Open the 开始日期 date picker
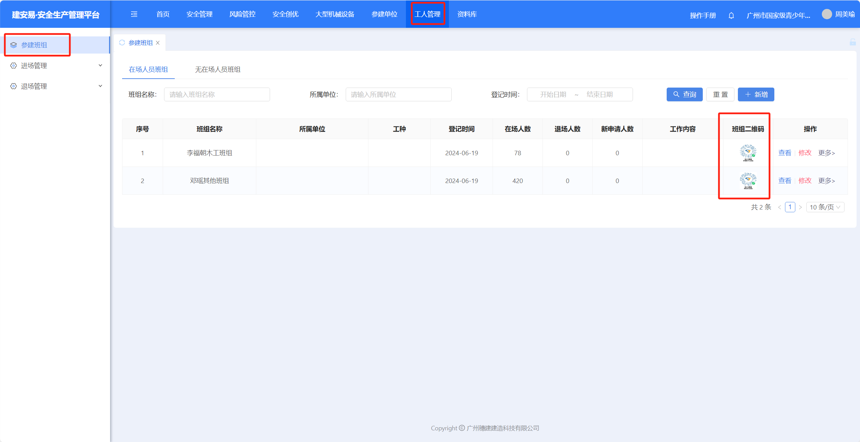860x442 pixels. tap(553, 94)
